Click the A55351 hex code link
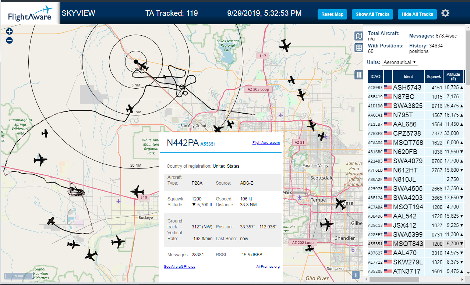This screenshot has height=285, width=470. (208, 144)
